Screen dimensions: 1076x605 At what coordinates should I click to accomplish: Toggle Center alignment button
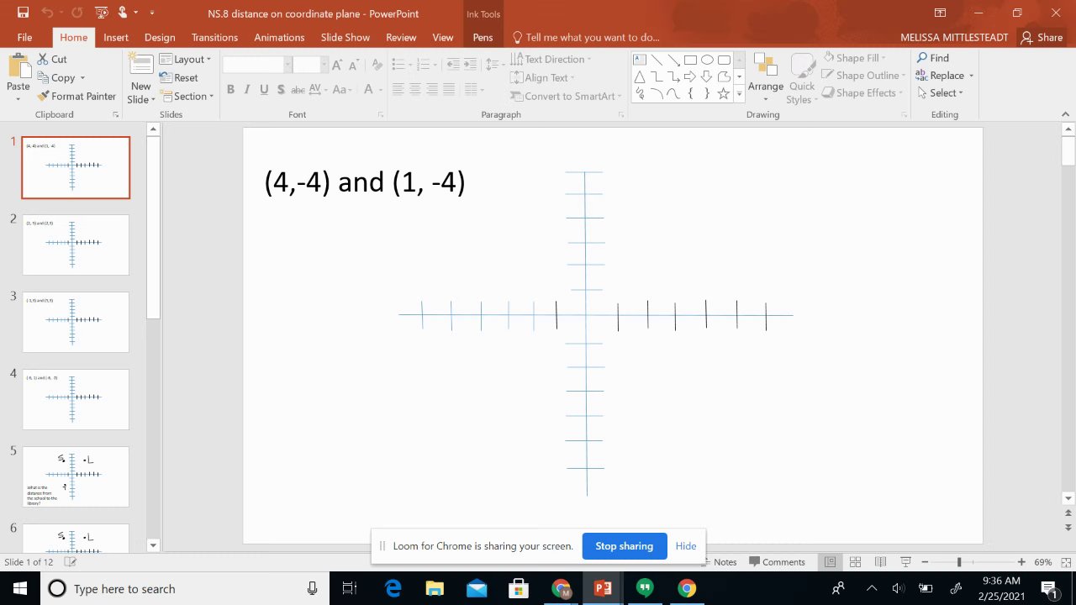[x=415, y=89]
